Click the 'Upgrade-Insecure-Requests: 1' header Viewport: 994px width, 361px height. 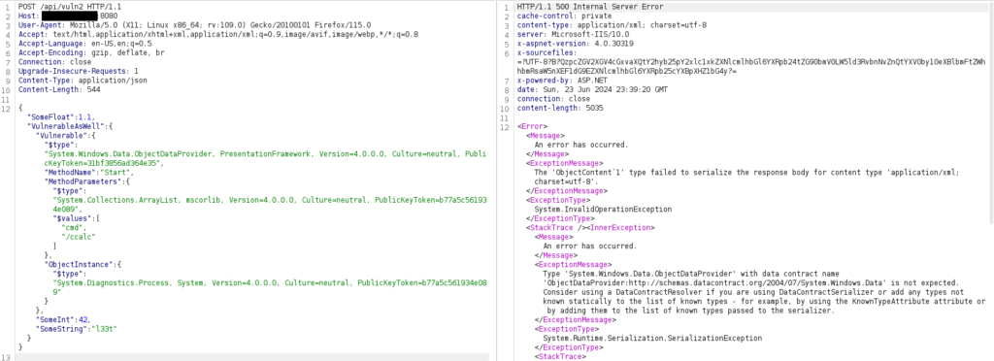[78, 71]
